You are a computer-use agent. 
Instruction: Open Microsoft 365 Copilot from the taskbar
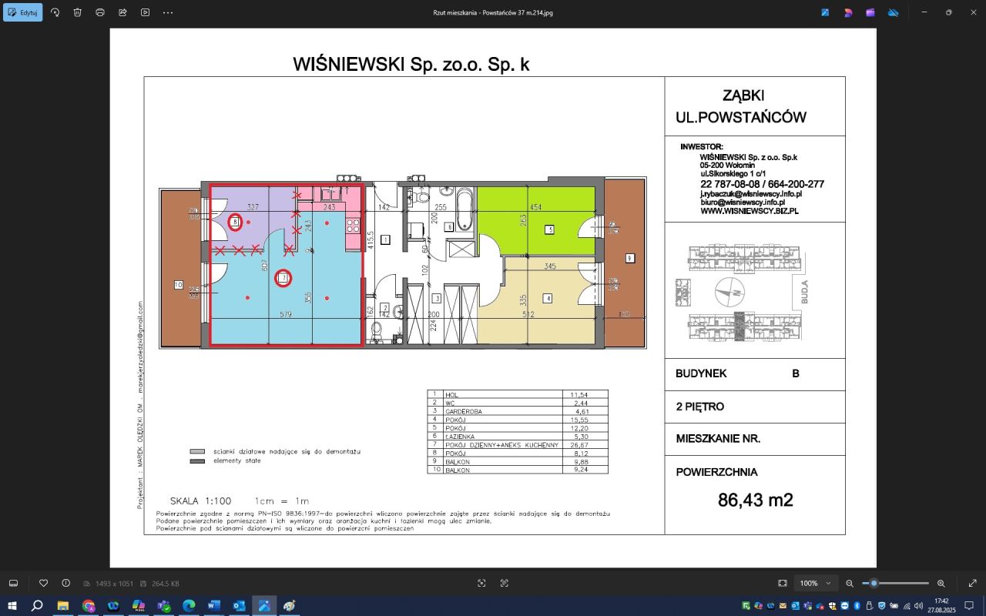point(139,606)
